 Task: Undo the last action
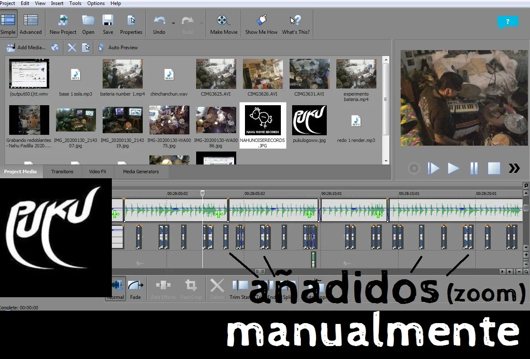click(x=159, y=24)
